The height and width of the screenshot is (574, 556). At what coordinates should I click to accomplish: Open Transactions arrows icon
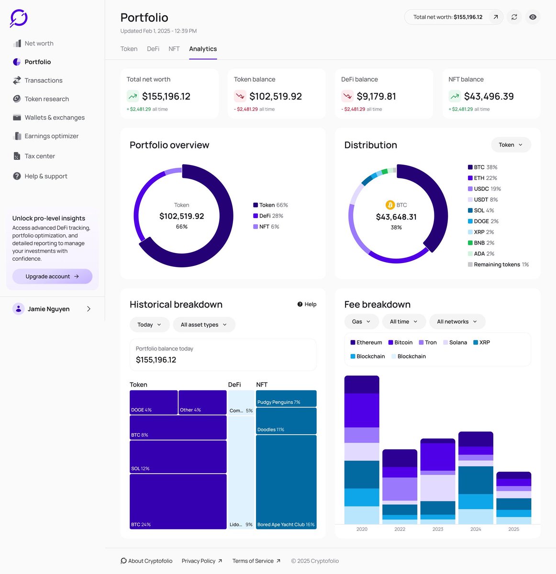[17, 80]
